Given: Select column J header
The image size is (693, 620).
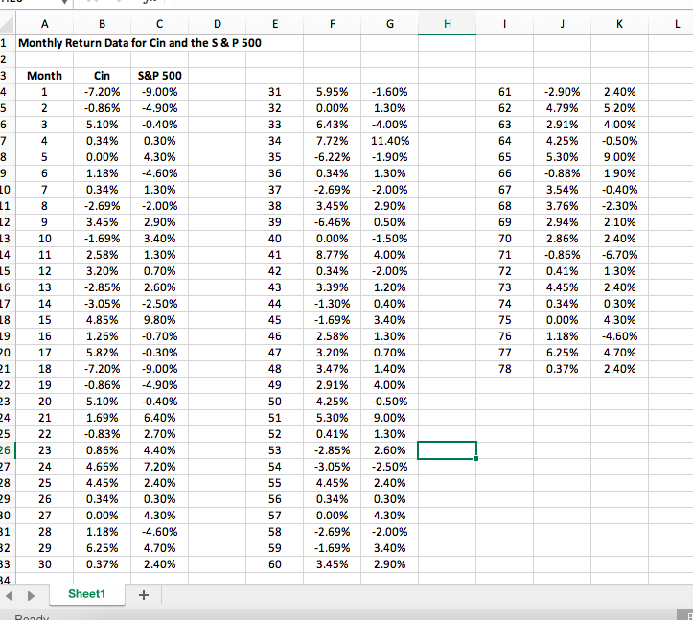Looking at the screenshot, I should click(x=563, y=24).
